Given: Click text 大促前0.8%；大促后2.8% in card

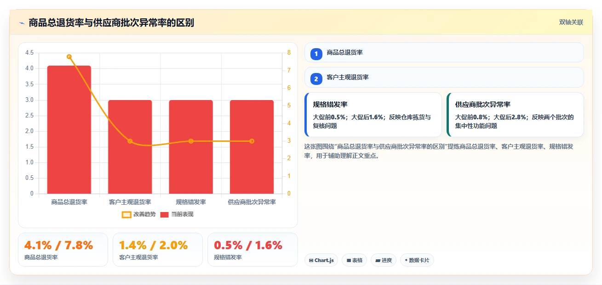Looking at the screenshot, I should click(x=491, y=117).
